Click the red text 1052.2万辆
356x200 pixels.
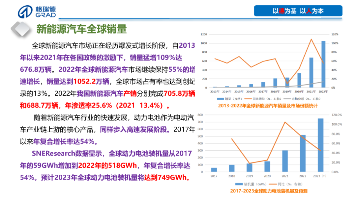click(x=92, y=81)
